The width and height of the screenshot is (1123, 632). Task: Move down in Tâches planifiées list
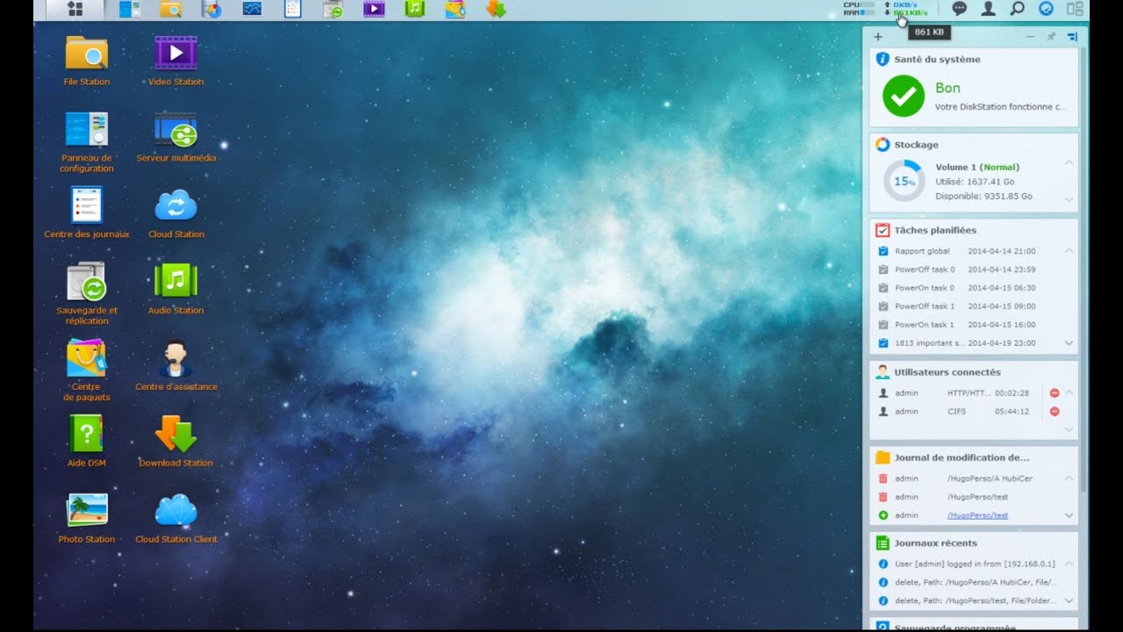[1069, 343]
